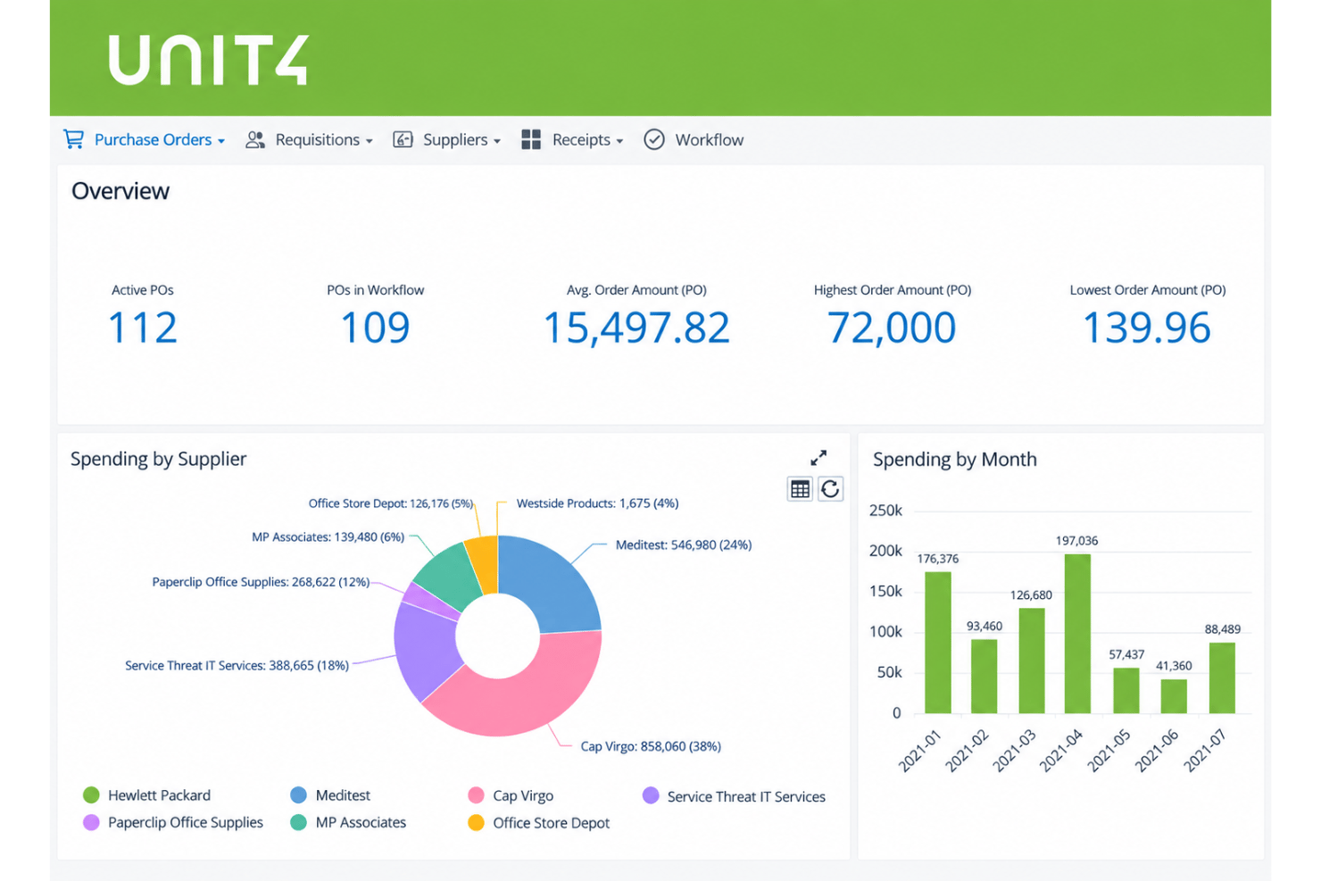Show table view of supplier spending
Viewport: 1321px width, 881px height.
coord(800,489)
